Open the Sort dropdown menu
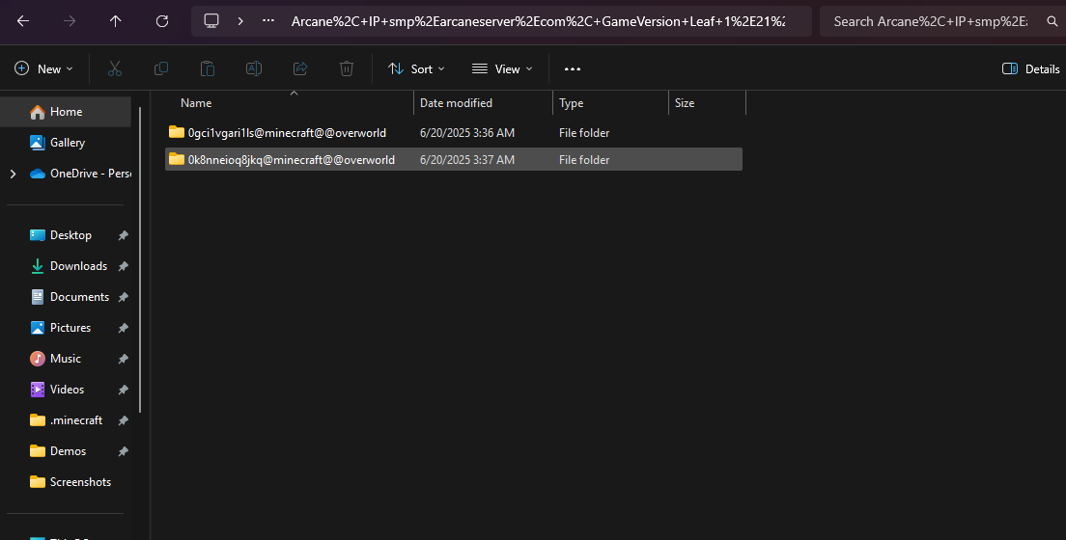The image size is (1066, 540). pos(416,68)
